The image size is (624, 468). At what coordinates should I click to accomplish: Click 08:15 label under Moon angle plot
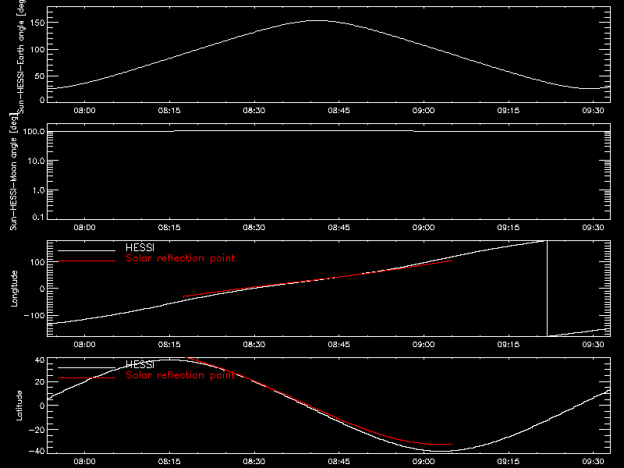pos(169,227)
